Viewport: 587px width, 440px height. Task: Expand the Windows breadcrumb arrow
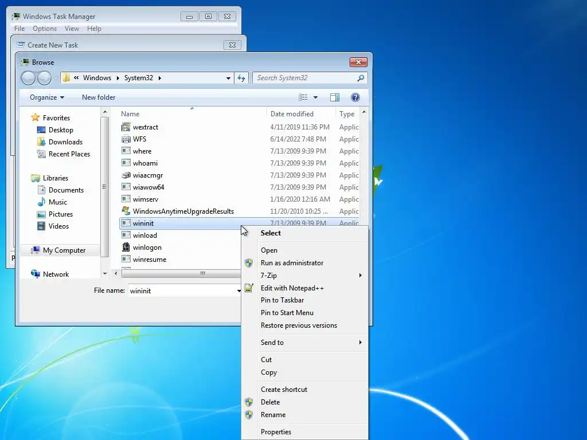point(118,78)
